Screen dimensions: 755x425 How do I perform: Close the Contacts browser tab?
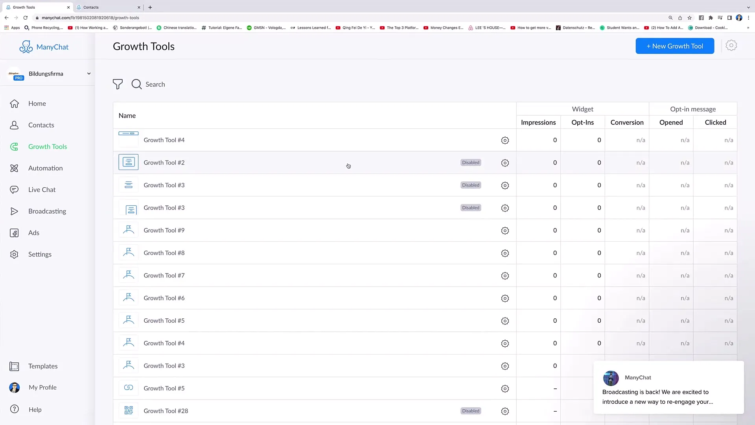pos(139,7)
